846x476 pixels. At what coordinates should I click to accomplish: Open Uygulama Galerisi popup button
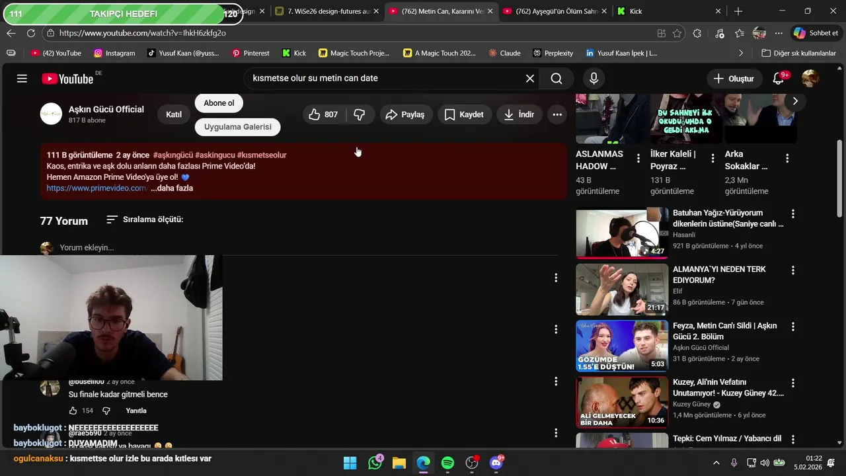238,127
